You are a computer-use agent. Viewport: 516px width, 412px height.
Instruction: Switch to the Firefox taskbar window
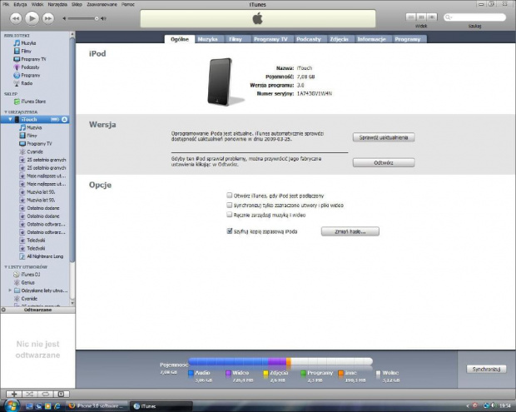[97, 406]
